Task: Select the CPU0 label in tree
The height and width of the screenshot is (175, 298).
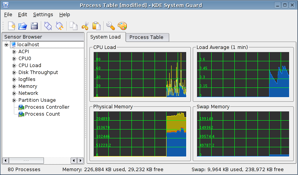Action: pos(25,59)
